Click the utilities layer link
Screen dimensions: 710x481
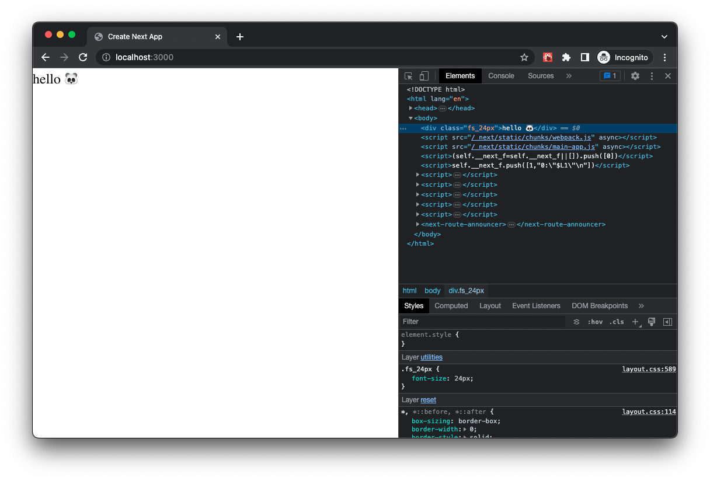tap(431, 357)
